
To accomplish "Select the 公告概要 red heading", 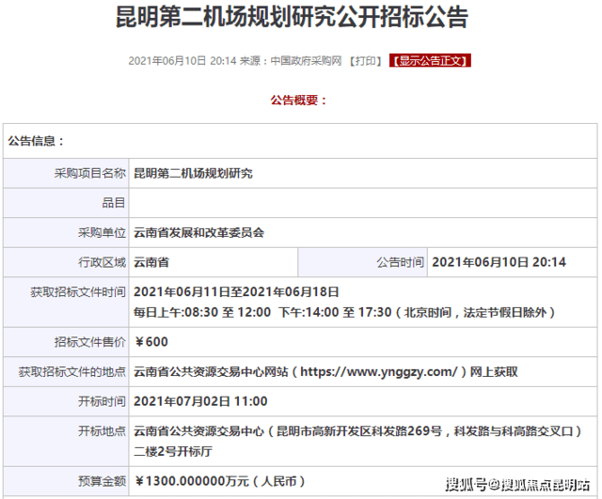I will 299,101.
